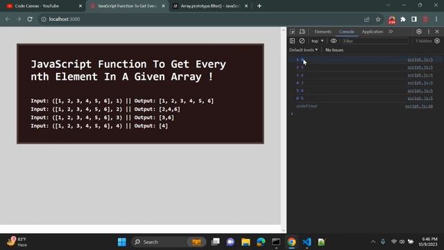Open the DevTools inspect element picker
Viewport: 444px width, 250px height.
(293, 32)
